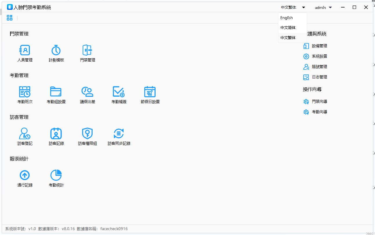375x235 pixels.
Task: Open 計劃模板 schedule template icon
Action: click(x=56, y=50)
